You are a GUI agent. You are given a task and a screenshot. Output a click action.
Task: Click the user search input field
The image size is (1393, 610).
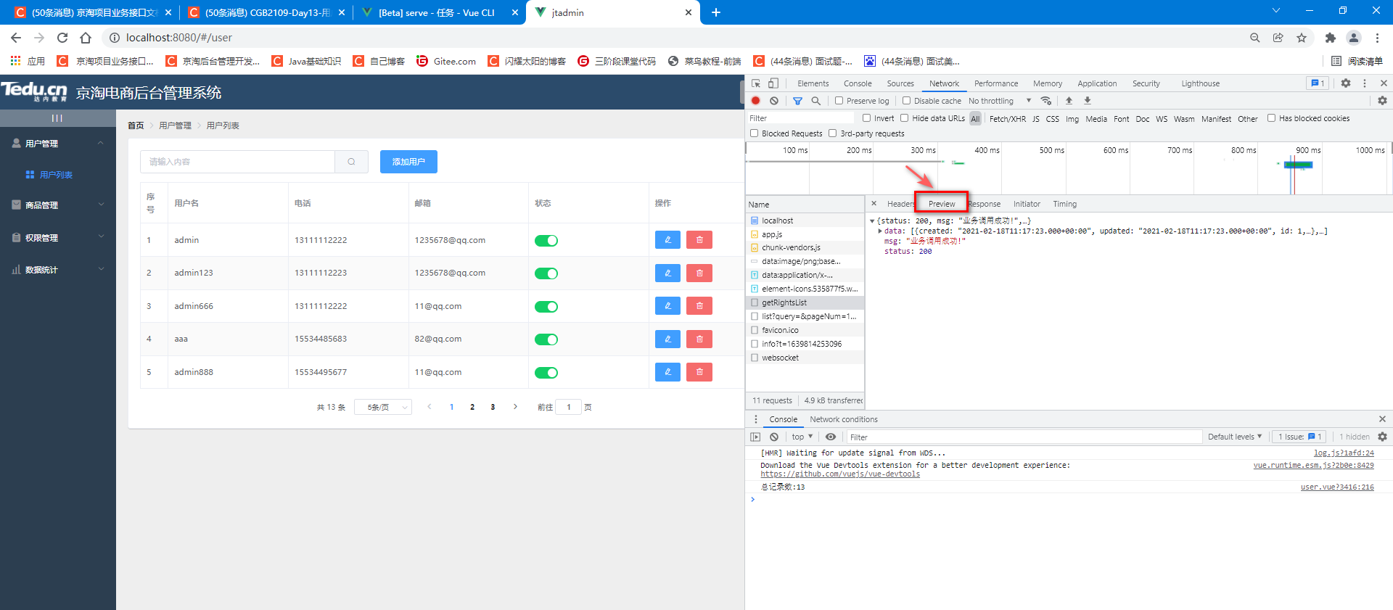pos(237,162)
